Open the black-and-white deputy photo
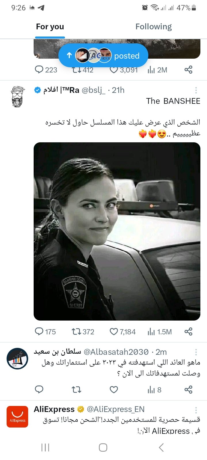This screenshot has height=460, width=207. [x=117, y=231]
